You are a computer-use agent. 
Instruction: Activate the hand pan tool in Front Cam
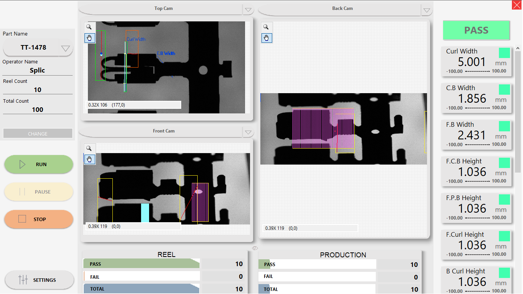(89, 159)
